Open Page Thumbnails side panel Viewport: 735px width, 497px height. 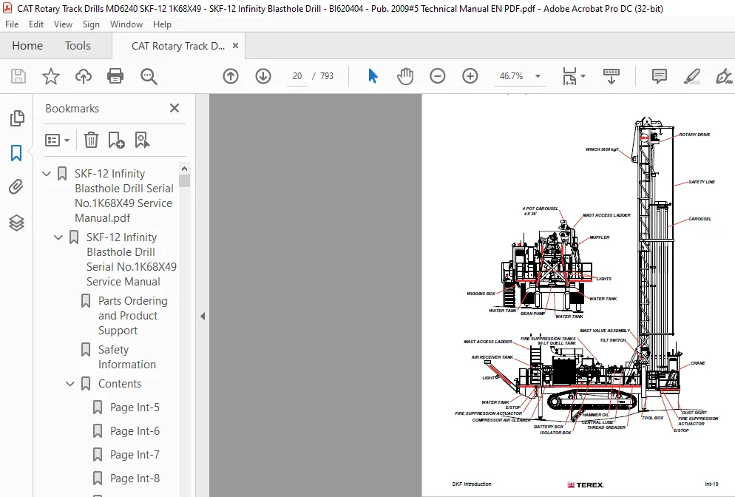tap(17, 118)
